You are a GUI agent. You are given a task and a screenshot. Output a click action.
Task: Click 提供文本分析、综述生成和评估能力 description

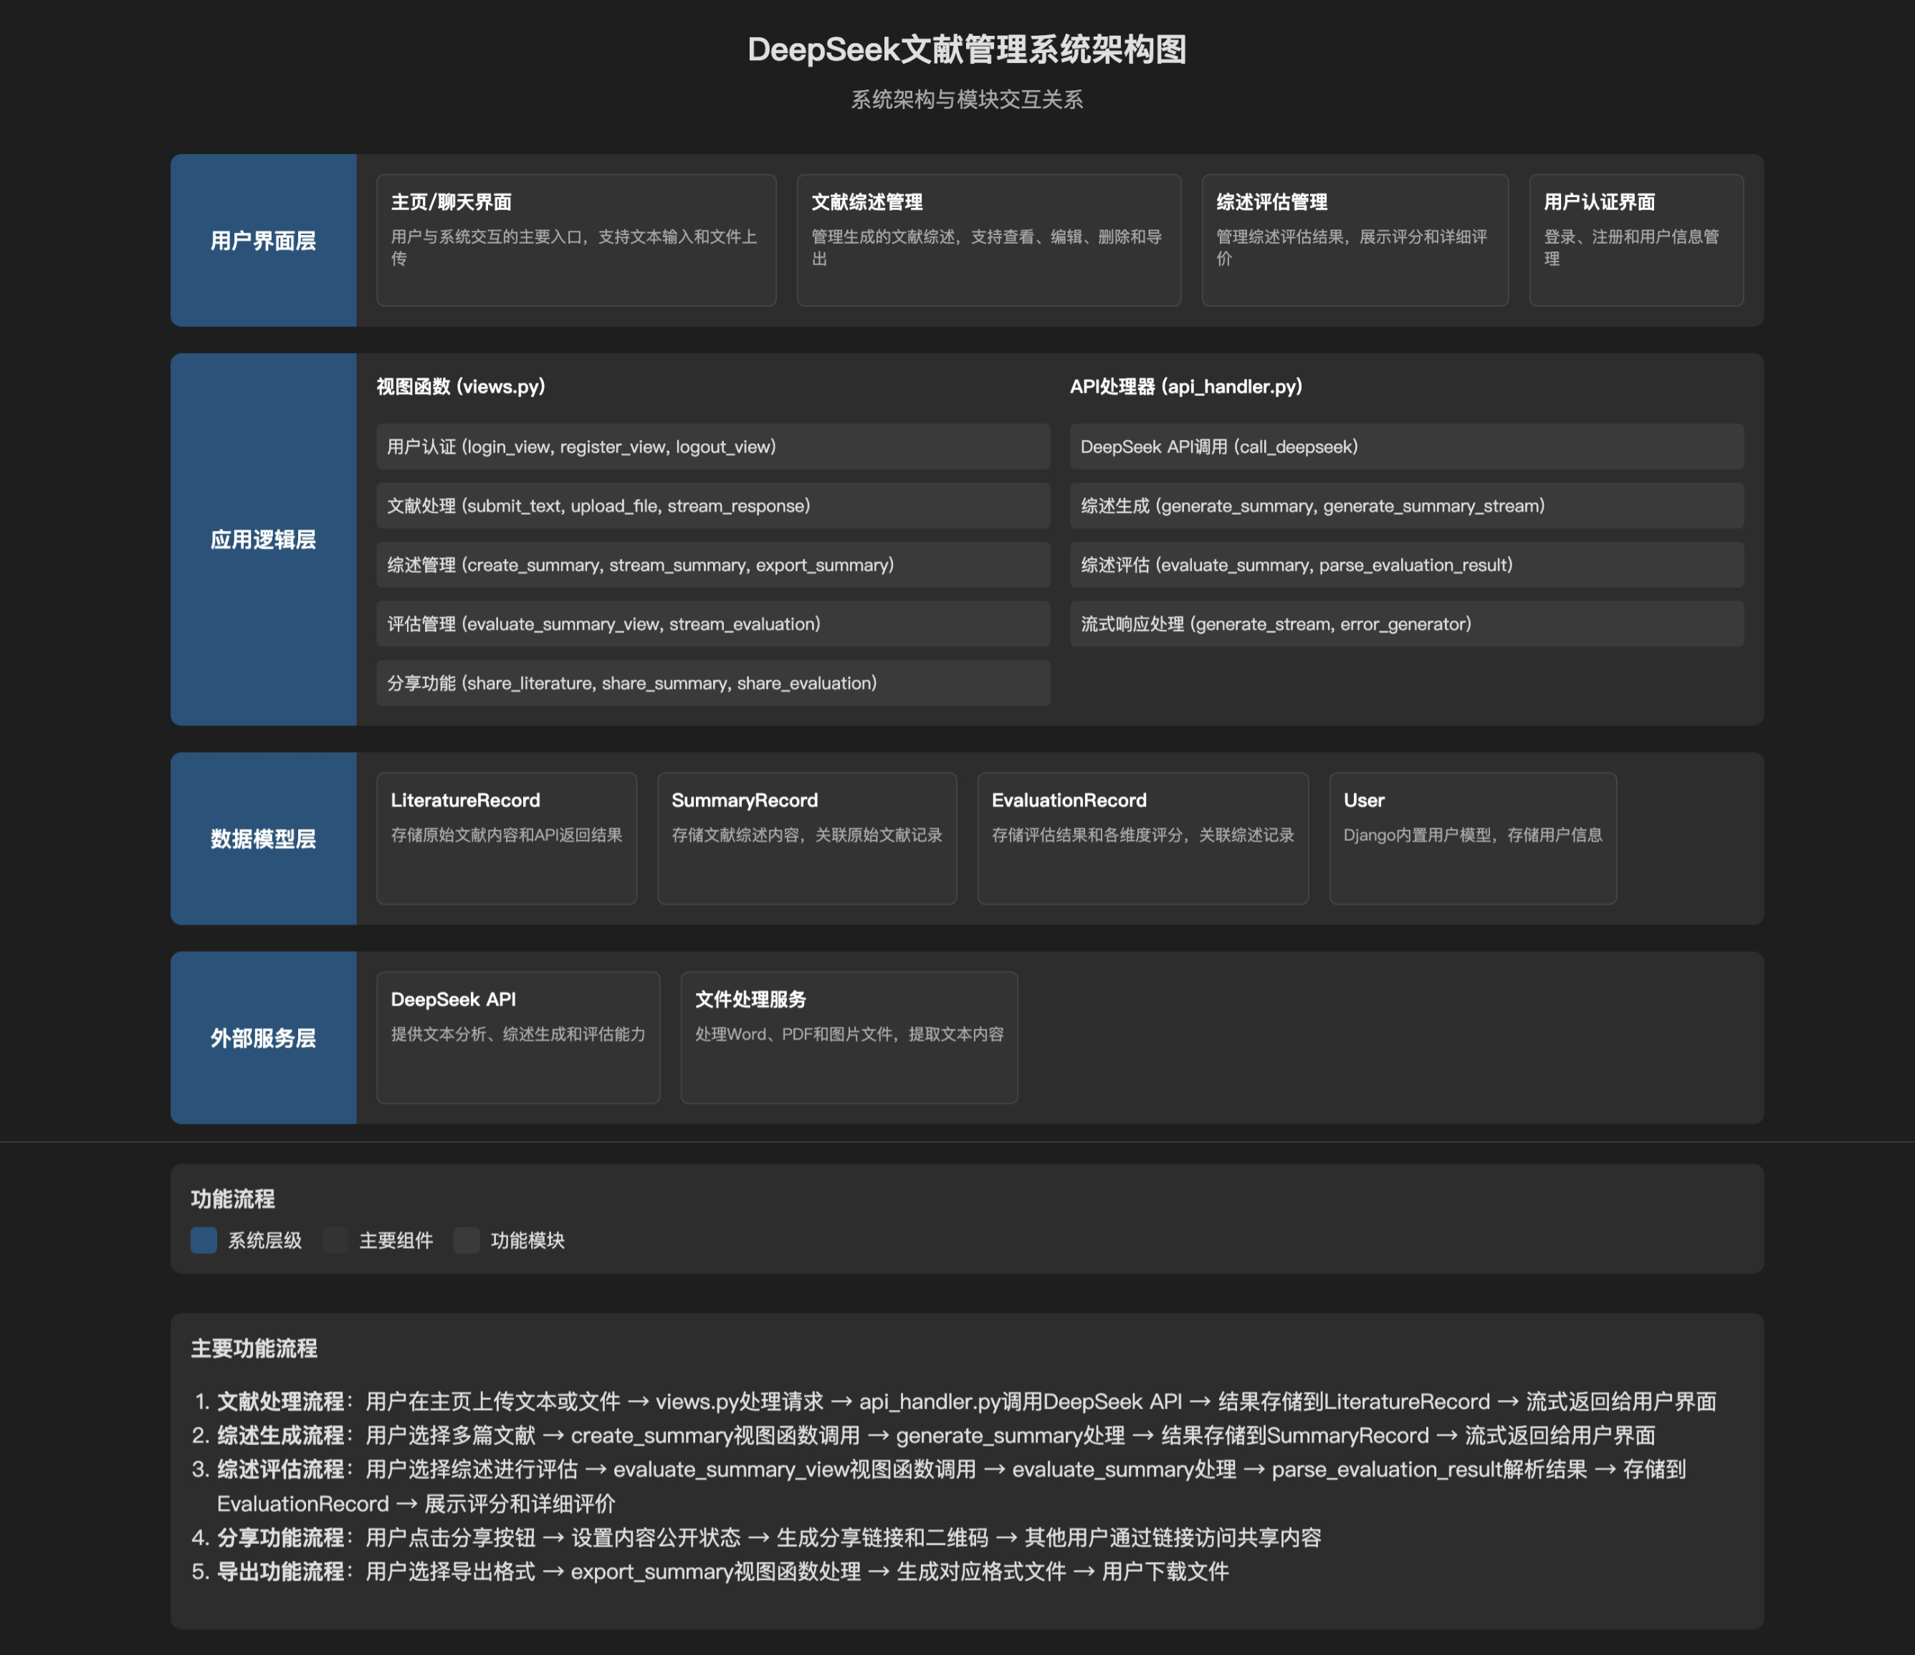[x=518, y=1034]
